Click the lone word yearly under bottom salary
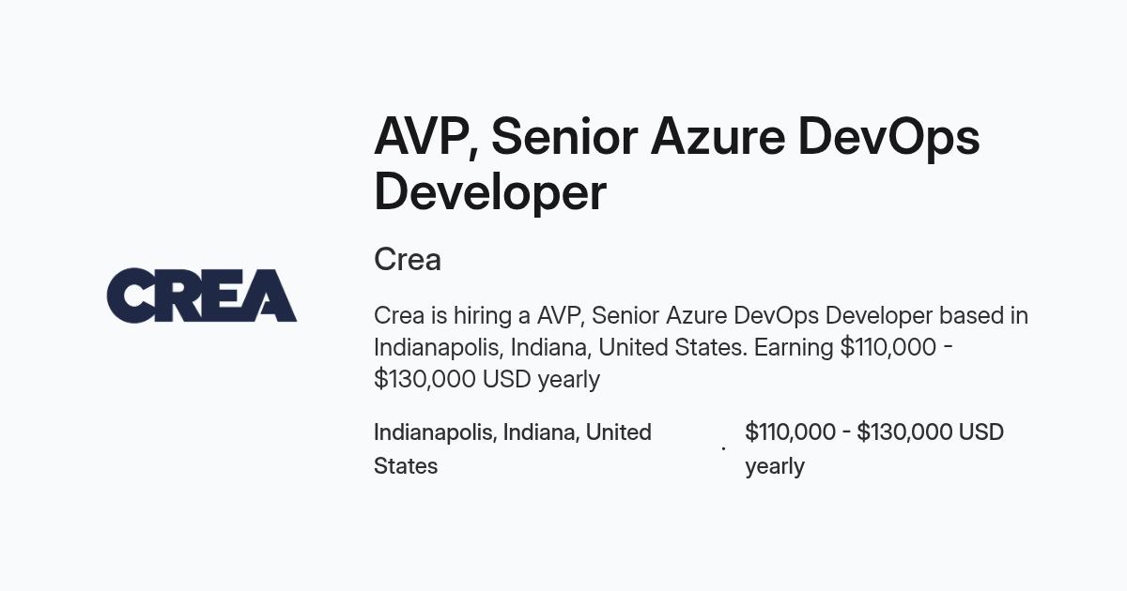This screenshot has height=591, width=1127. click(x=775, y=467)
